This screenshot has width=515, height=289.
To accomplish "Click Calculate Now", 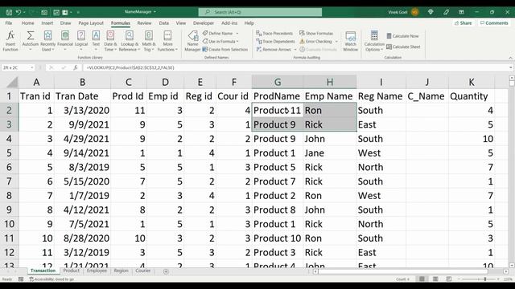I will (402, 36).
